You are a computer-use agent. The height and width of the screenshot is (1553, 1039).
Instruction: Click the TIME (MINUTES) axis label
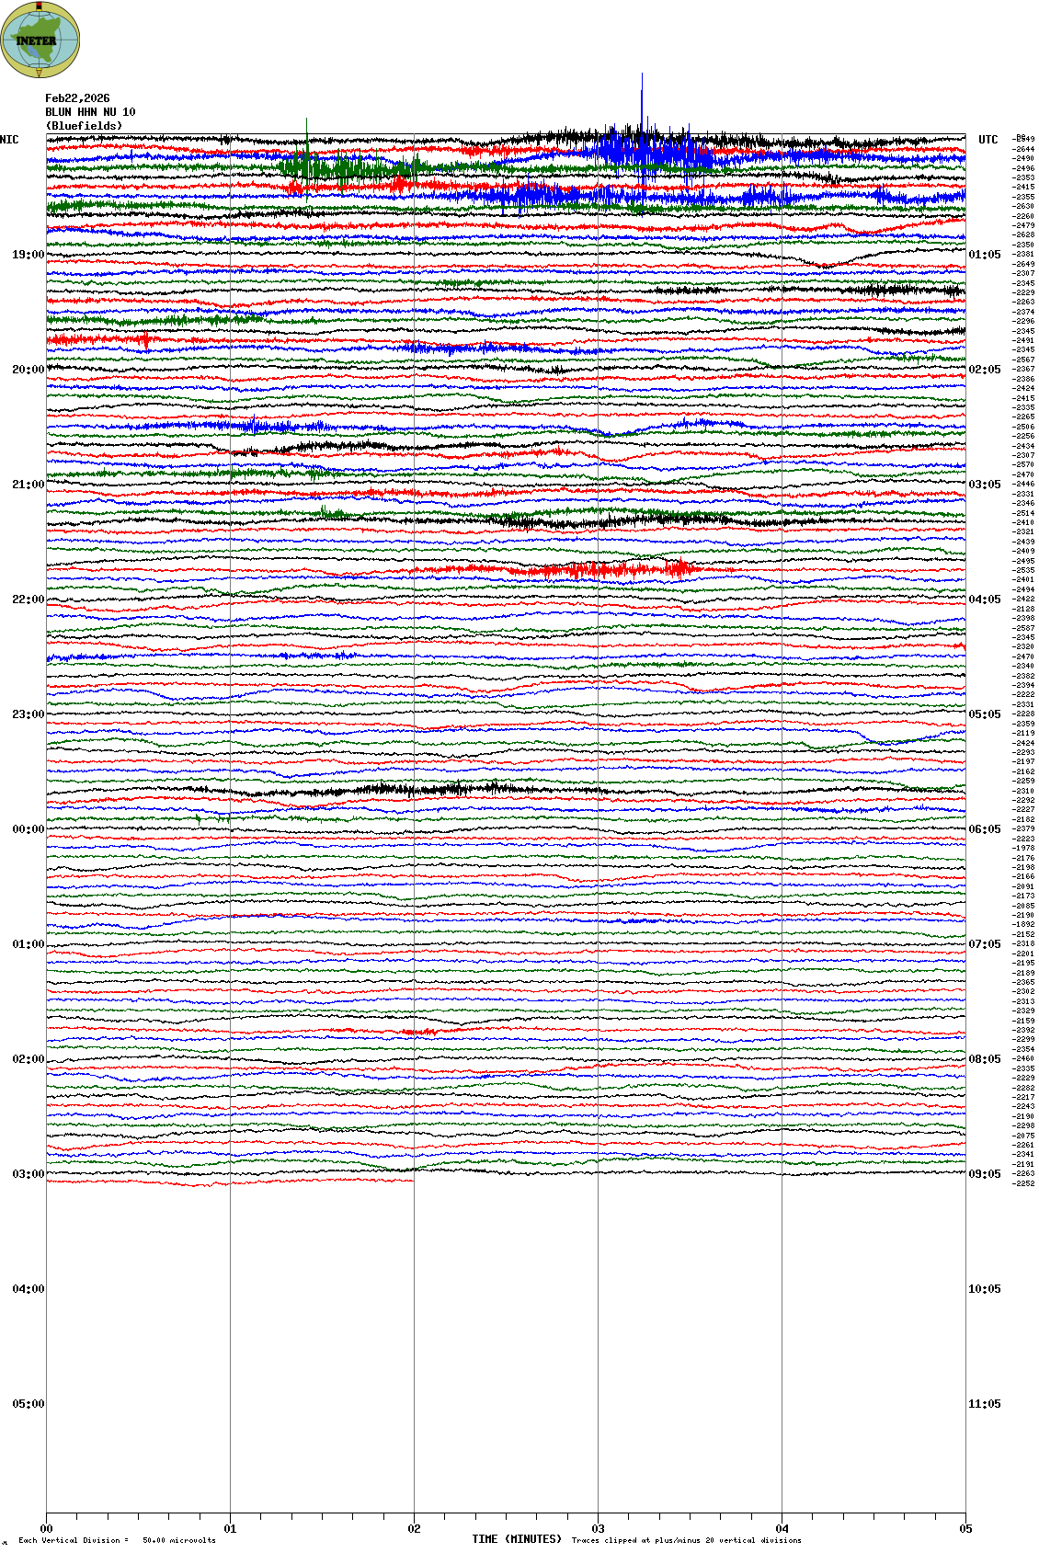(x=516, y=1539)
